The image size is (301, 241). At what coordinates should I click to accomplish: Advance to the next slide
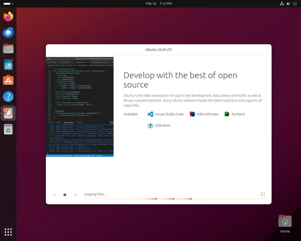pos(75,195)
